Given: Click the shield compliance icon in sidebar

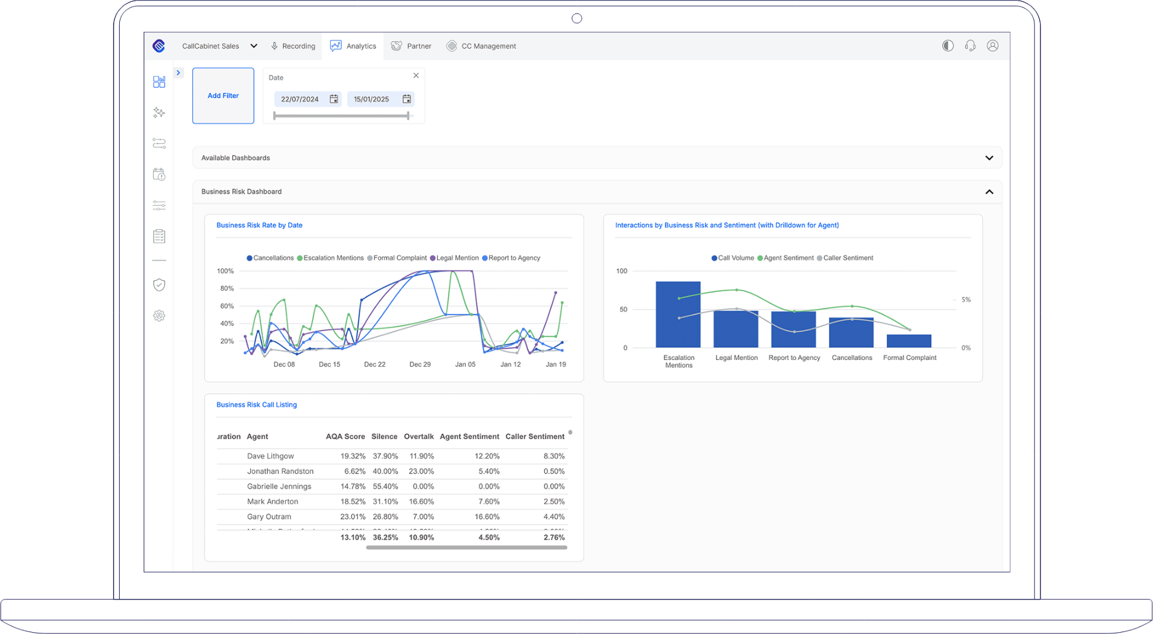Looking at the screenshot, I should 159,284.
